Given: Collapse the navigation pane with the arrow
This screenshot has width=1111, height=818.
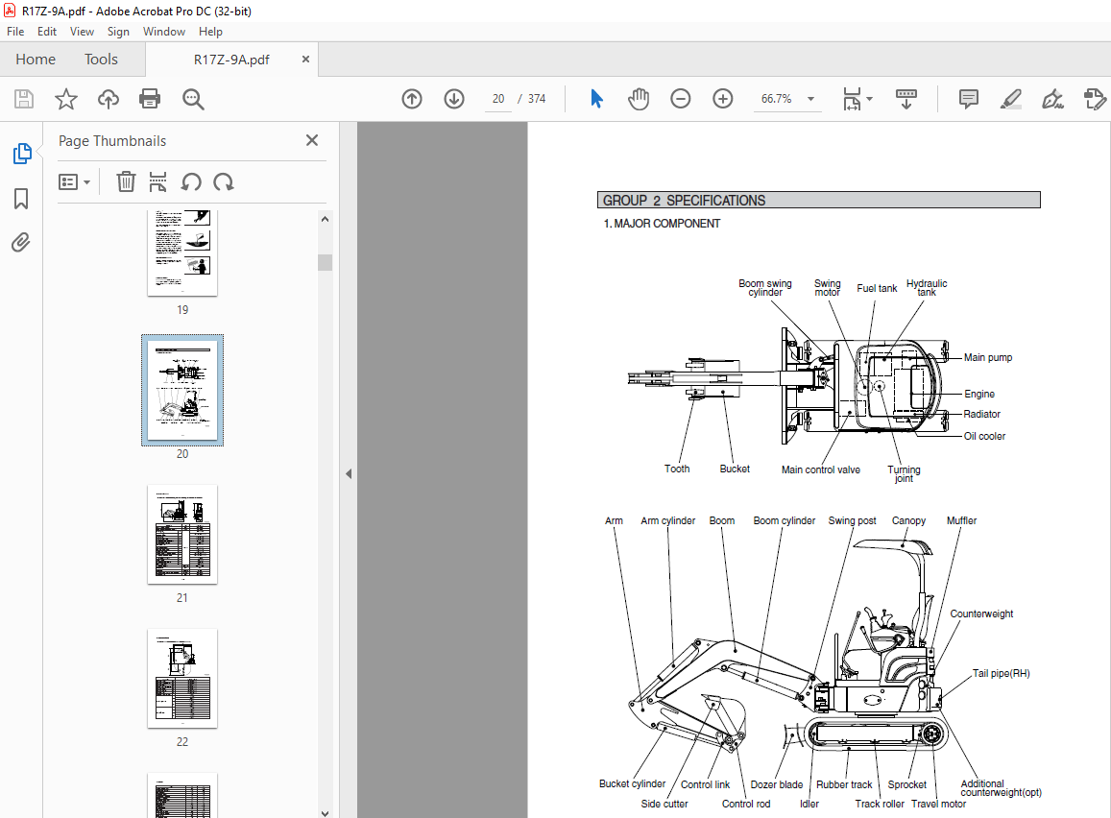Looking at the screenshot, I should pyautogui.click(x=349, y=473).
